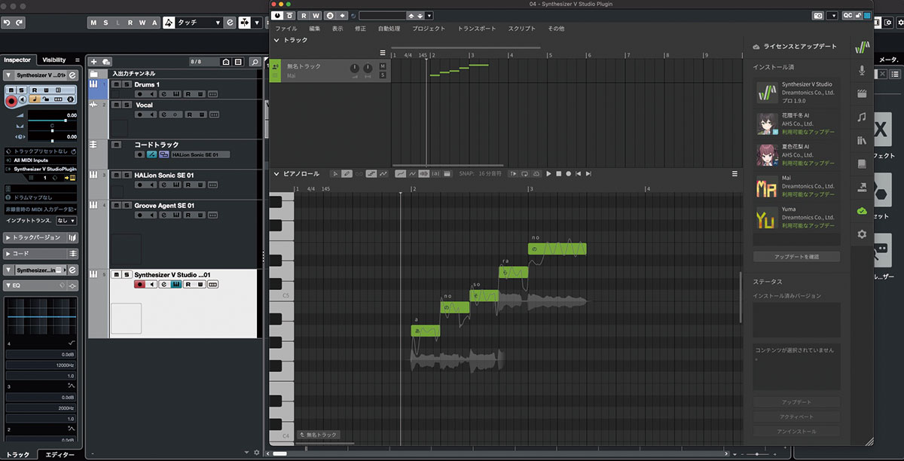Click the アップデート button under status

click(x=796, y=401)
